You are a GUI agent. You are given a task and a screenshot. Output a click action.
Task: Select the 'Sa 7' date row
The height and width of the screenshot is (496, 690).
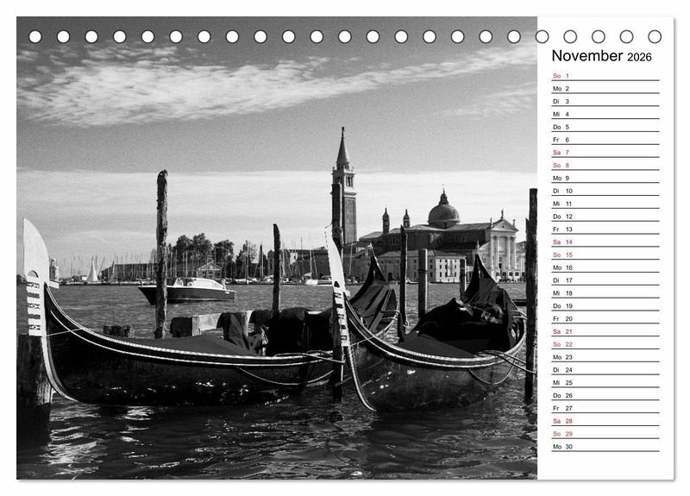605,153
